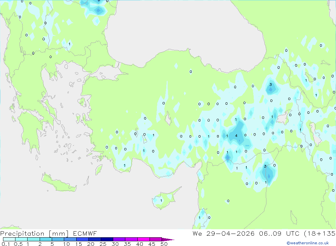Click the '[mm]' unit label
336x246 pixels.
59,234
